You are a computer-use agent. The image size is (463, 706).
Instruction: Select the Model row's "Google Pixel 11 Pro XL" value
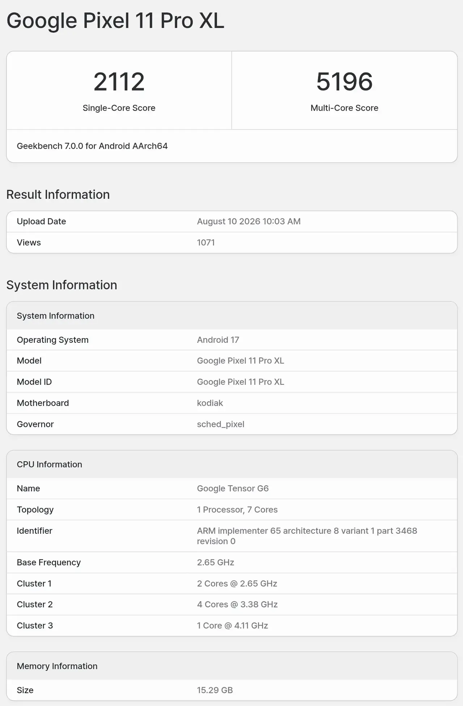coord(241,361)
